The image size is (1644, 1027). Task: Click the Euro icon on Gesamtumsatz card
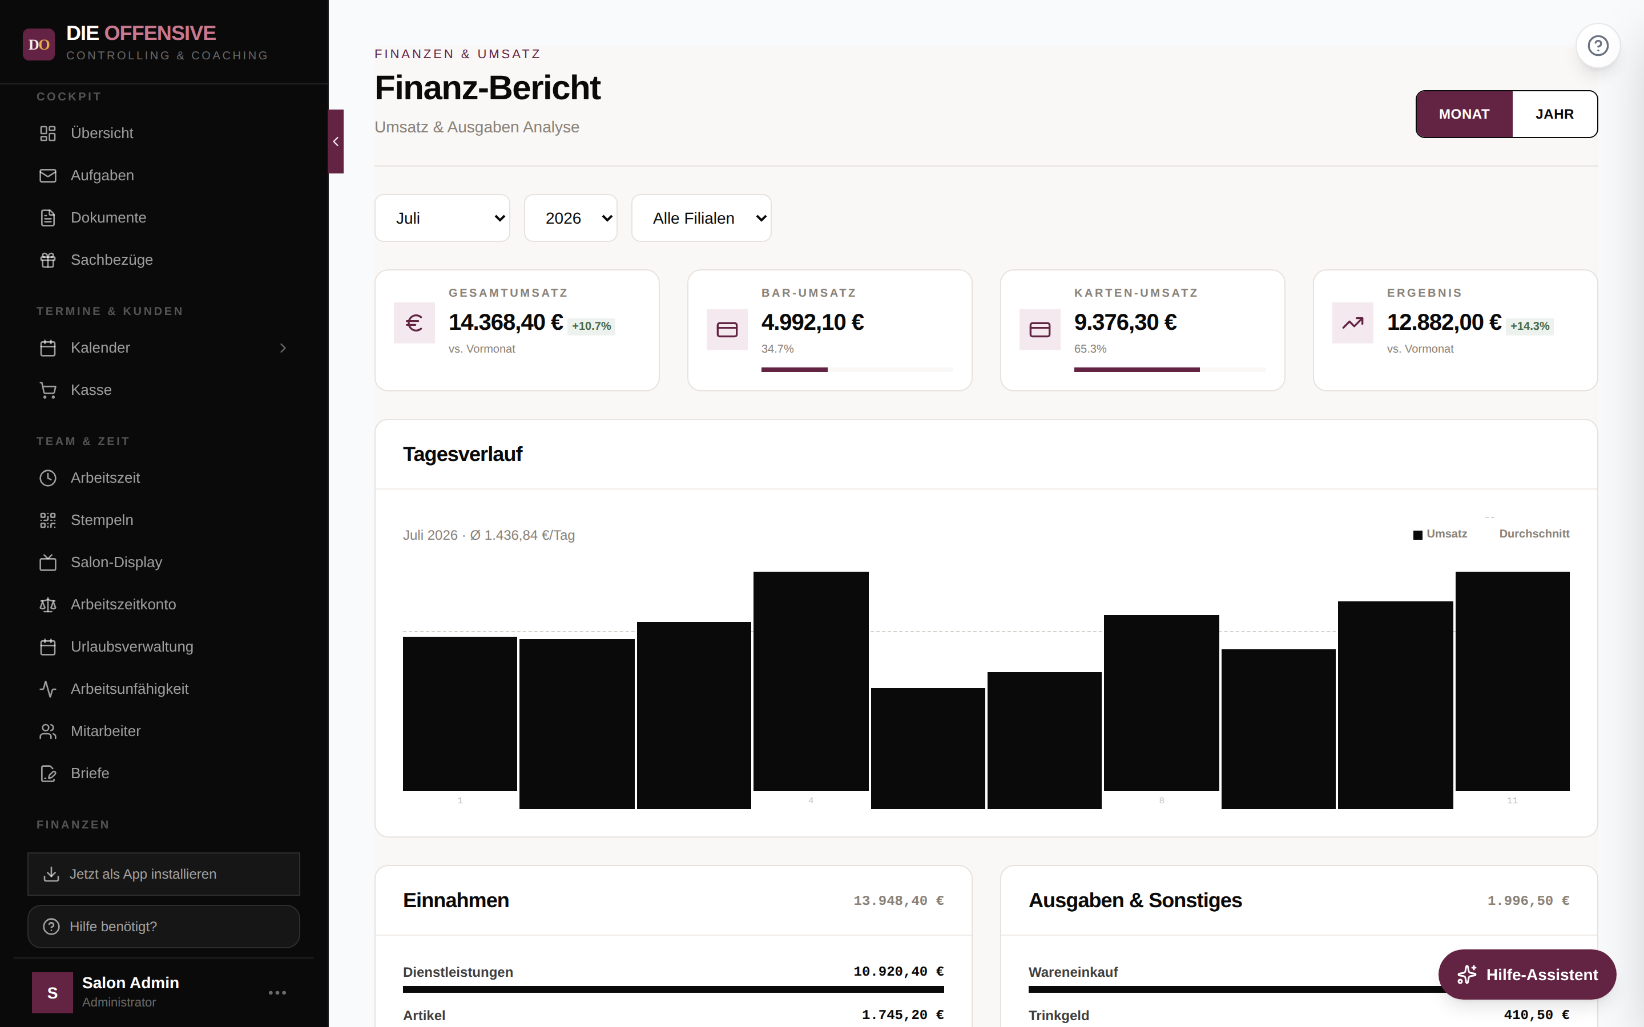tap(414, 322)
